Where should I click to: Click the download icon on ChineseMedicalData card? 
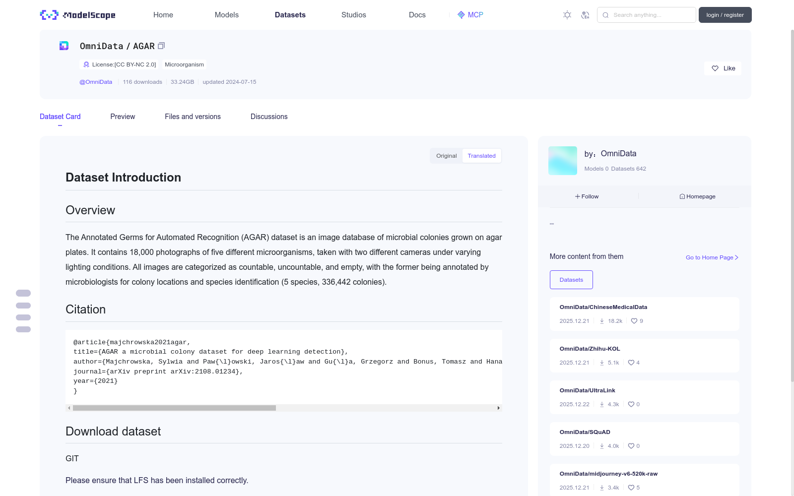[602, 321]
